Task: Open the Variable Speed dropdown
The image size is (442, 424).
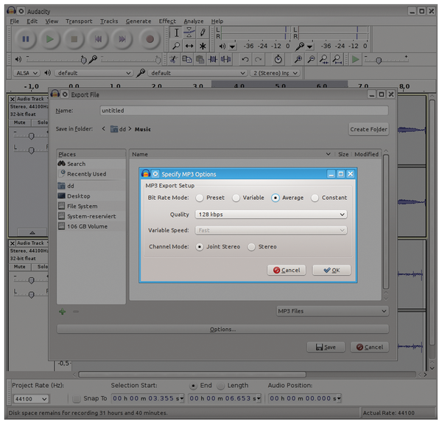Action: [271, 230]
